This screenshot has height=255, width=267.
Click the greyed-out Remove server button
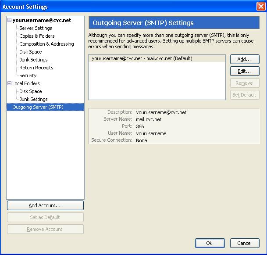[245, 83]
